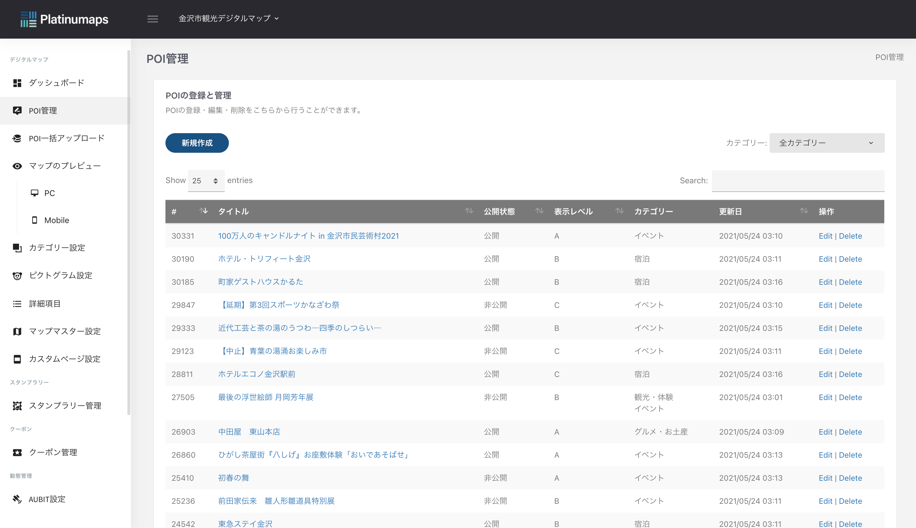Open マップマスター設定 via the map icon
This screenshot has width=916, height=528.
tap(17, 331)
